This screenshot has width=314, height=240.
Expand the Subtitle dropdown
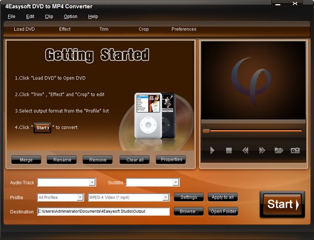[176, 182]
